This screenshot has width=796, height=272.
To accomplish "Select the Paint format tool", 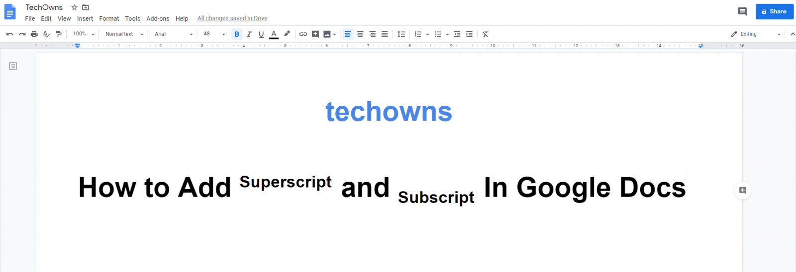I will pyautogui.click(x=59, y=34).
